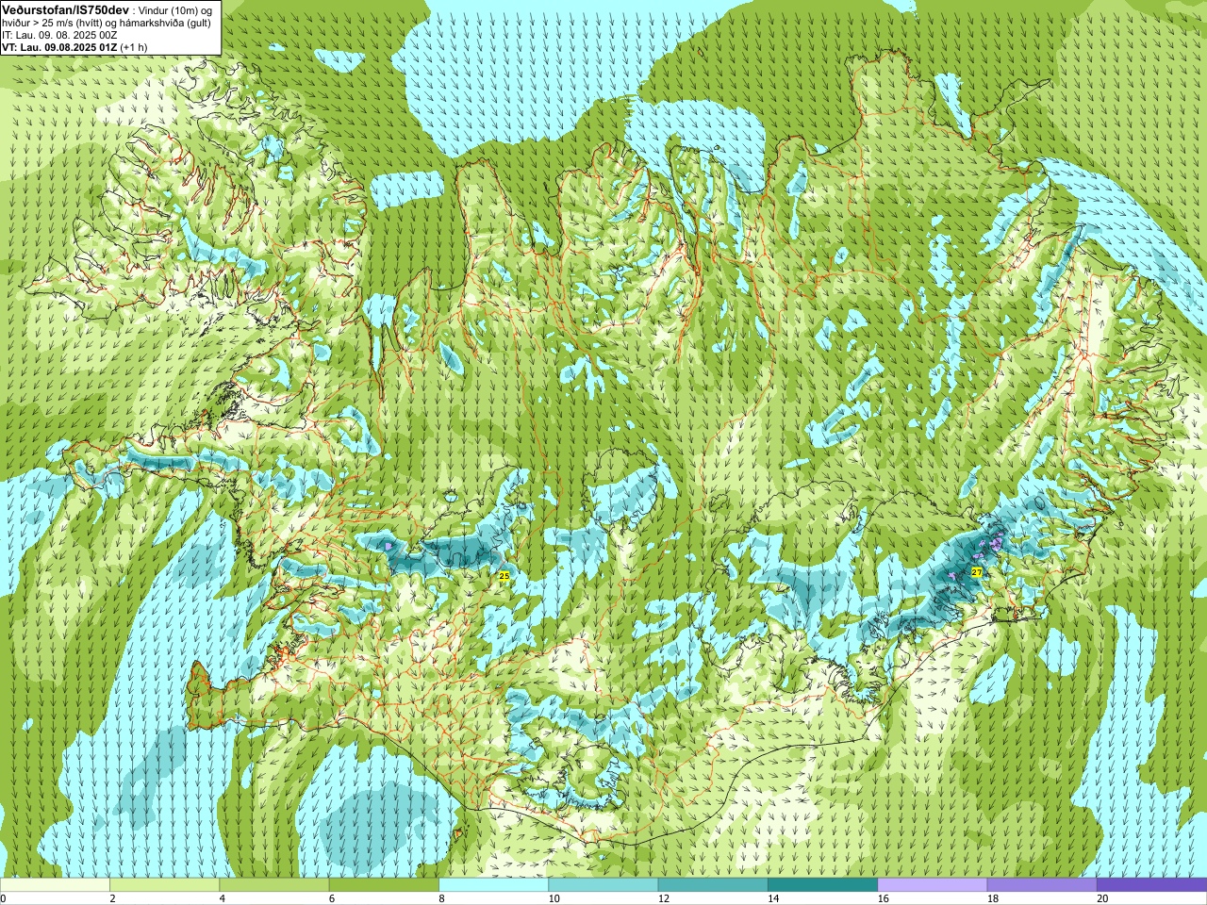Click the legend tick label "18"
The image size is (1207, 905).
point(992,898)
